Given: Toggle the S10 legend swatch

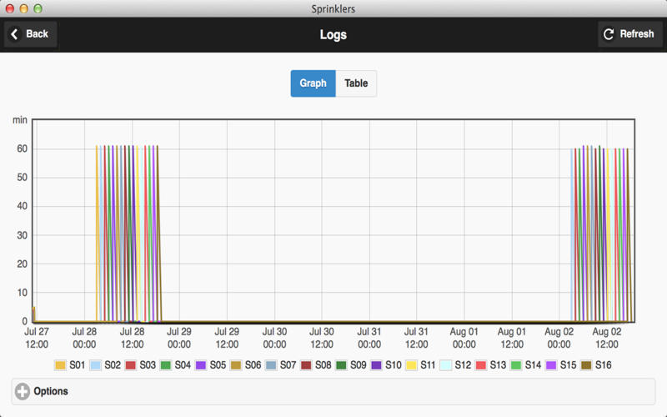Looking at the screenshot, I should (x=376, y=365).
